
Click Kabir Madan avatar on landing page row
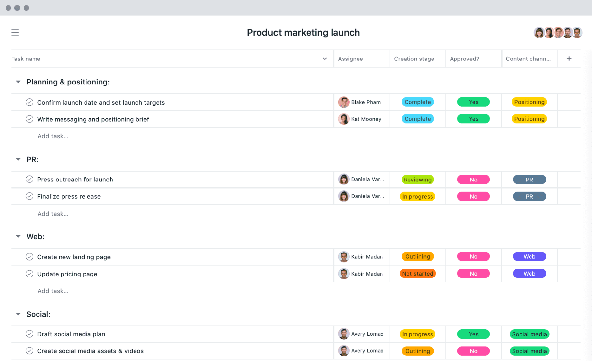344,257
